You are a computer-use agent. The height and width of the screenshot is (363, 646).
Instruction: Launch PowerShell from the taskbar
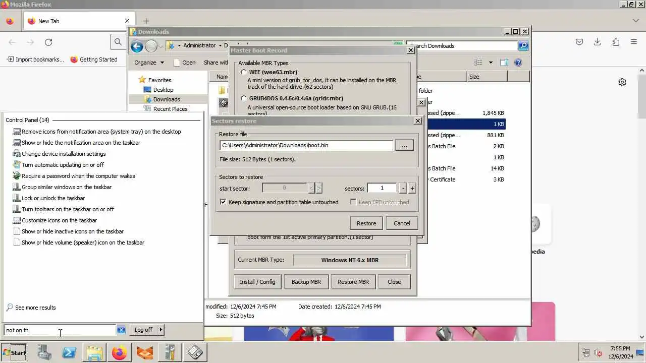[69, 352]
